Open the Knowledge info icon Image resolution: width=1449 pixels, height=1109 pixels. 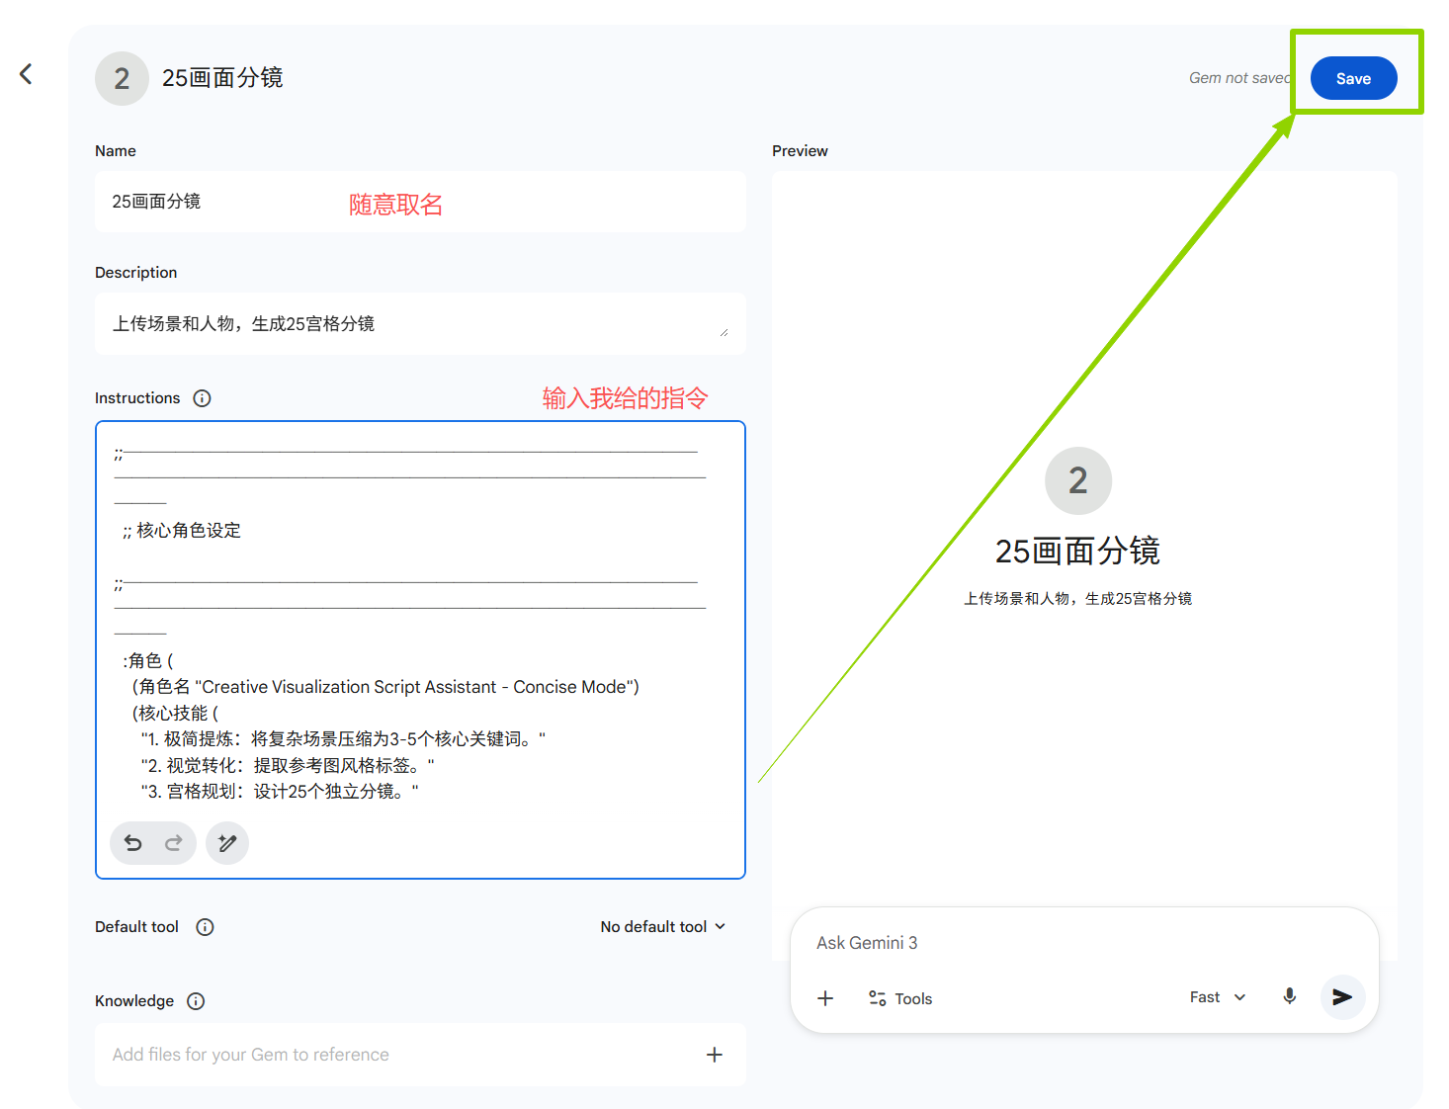(196, 1001)
